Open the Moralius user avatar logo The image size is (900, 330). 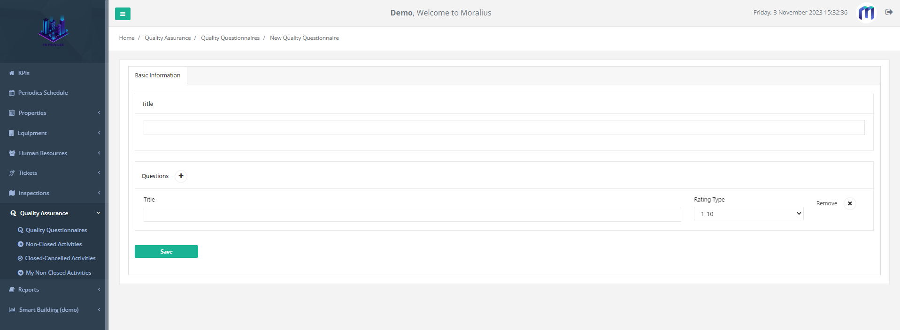[866, 13]
